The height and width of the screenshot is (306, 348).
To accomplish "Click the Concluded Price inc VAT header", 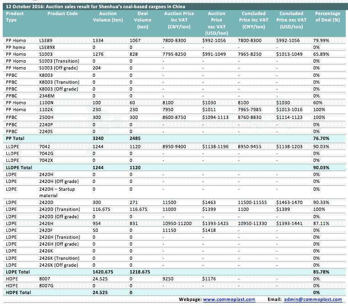I will click(x=253, y=20).
